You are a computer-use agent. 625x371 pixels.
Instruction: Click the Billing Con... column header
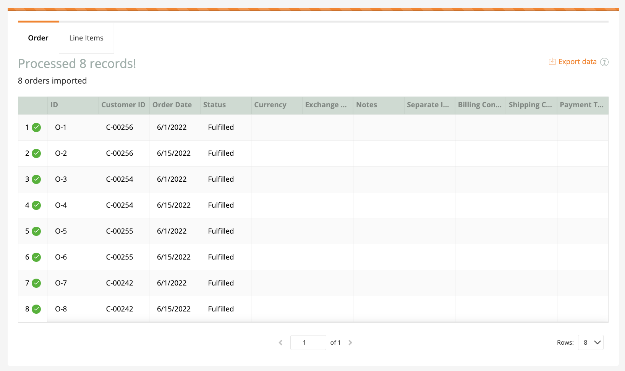(x=481, y=105)
